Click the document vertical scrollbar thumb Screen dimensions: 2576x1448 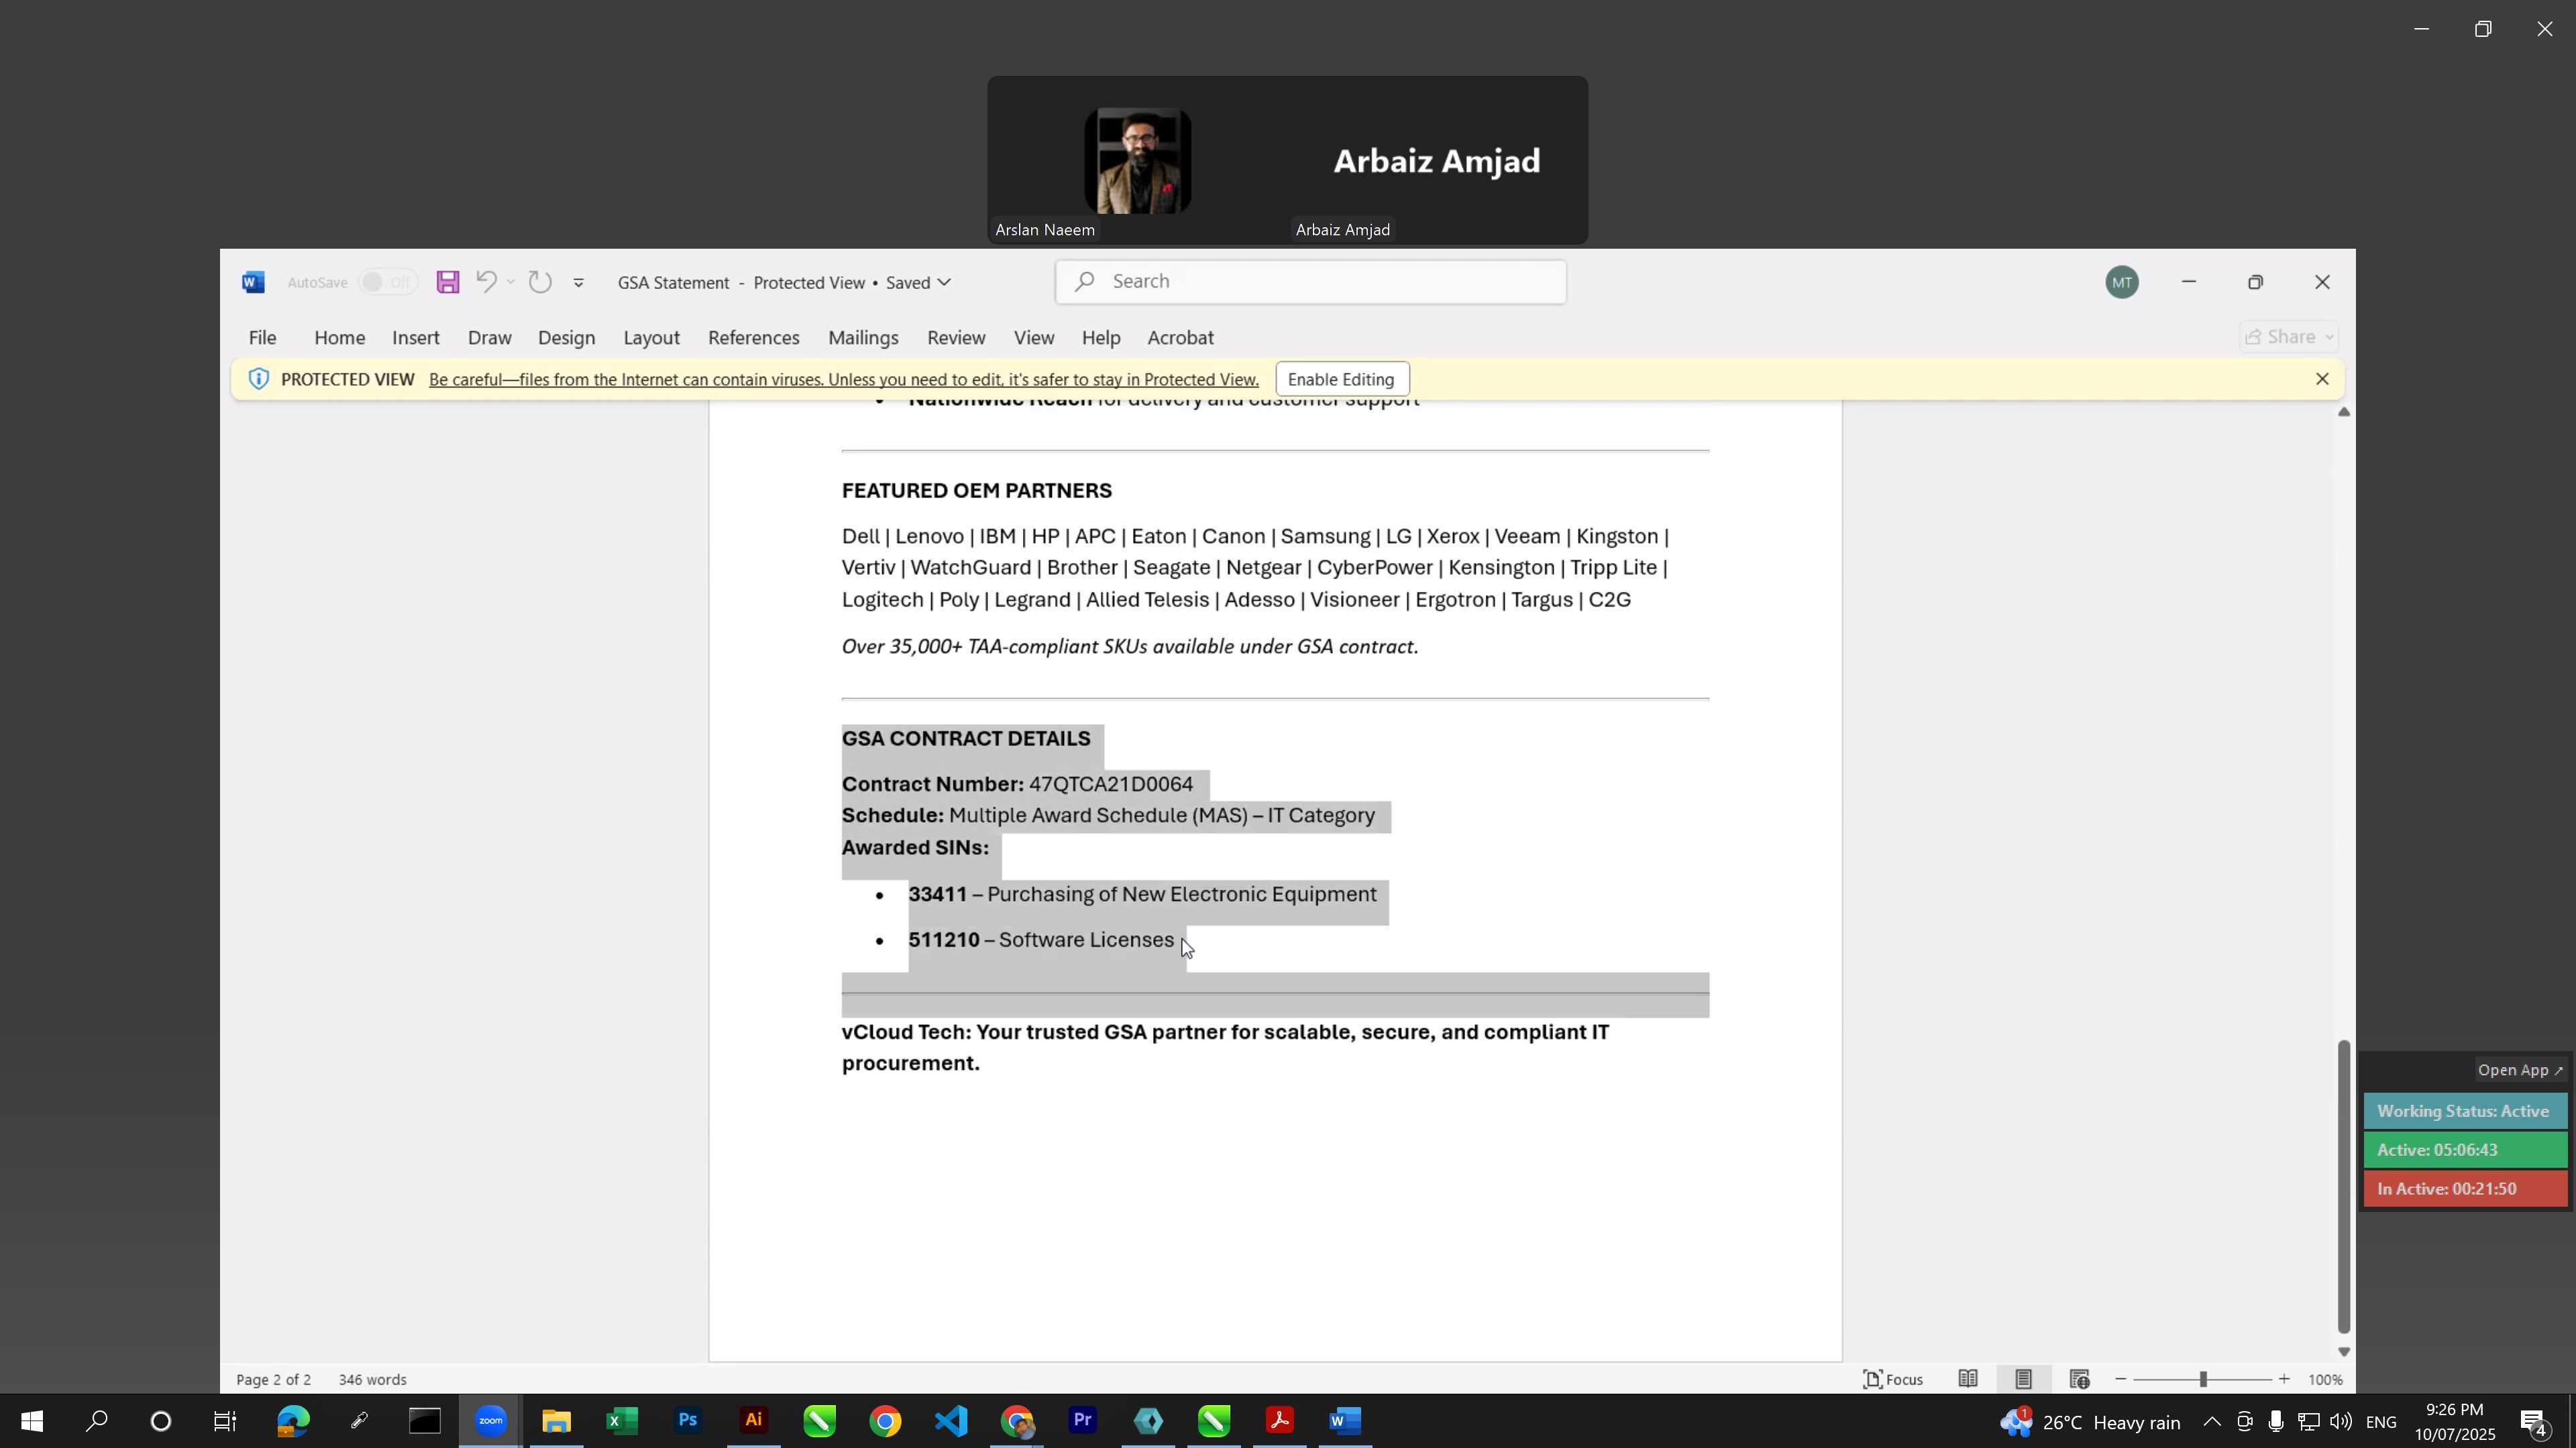point(2344,1187)
